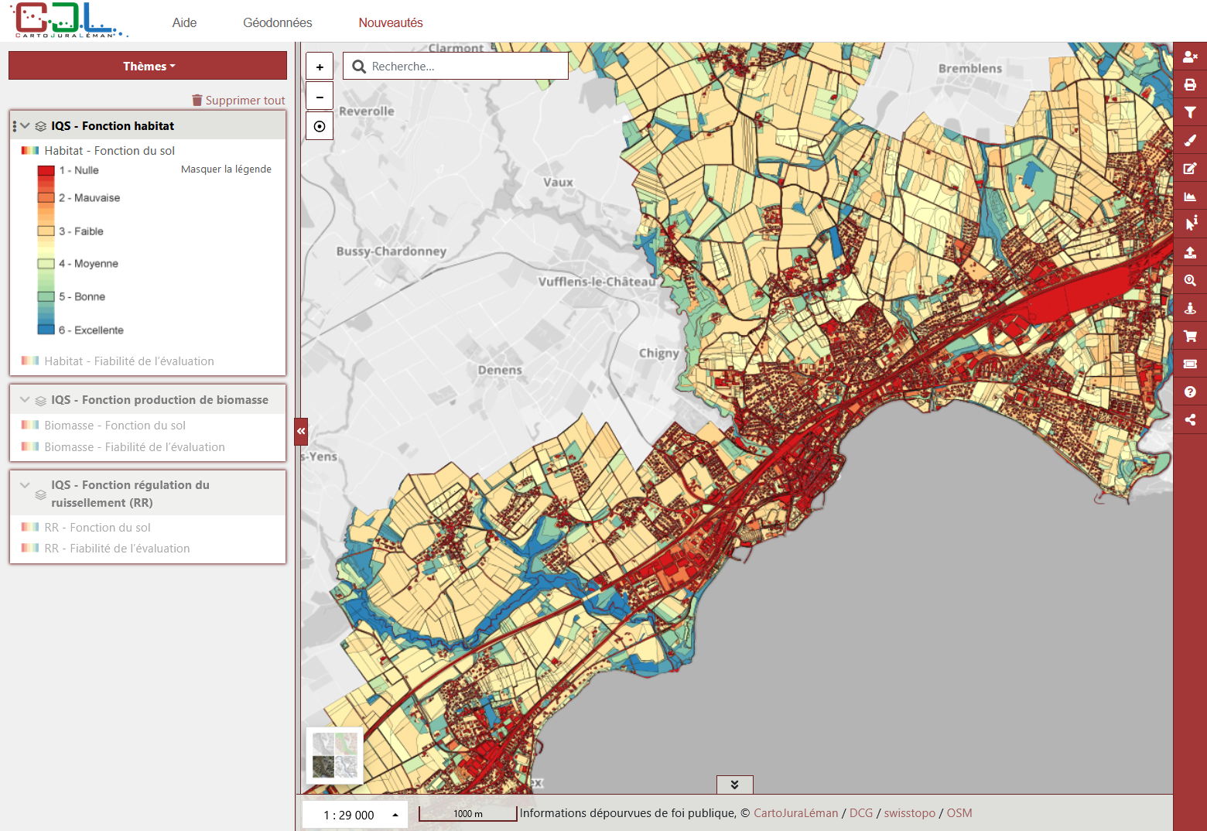Click the share icon in right toolbar
The height and width of the screenshot is (831, 1207).
[1190, 419]
